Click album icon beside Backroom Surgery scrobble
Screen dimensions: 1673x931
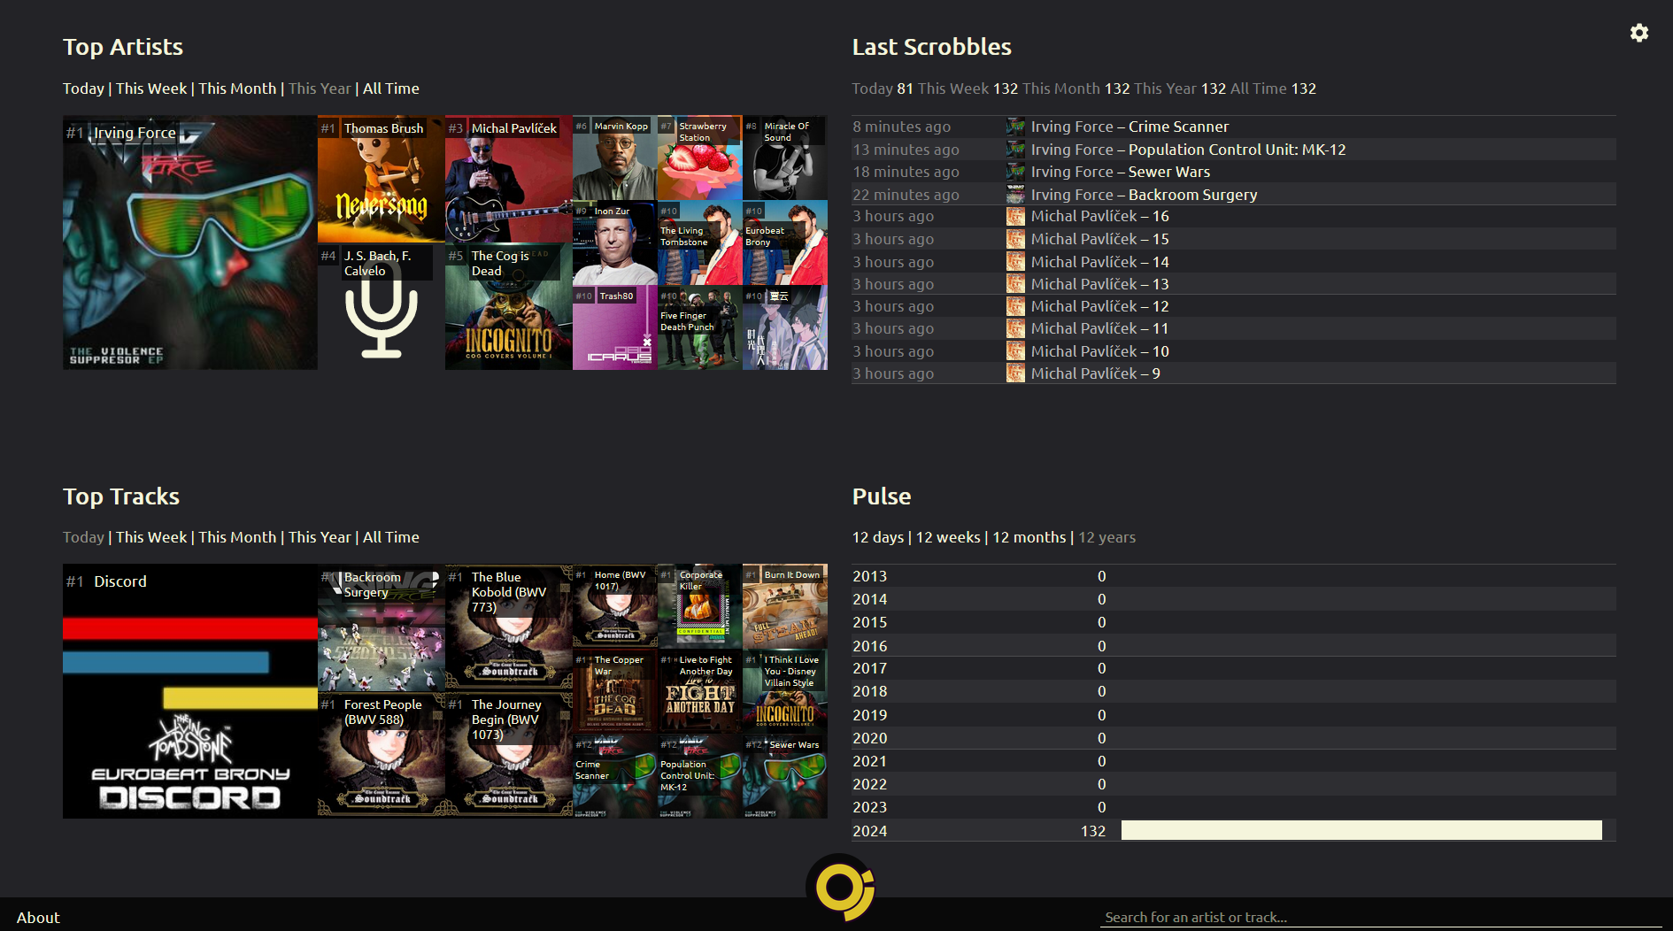[x=1015, y=195]
